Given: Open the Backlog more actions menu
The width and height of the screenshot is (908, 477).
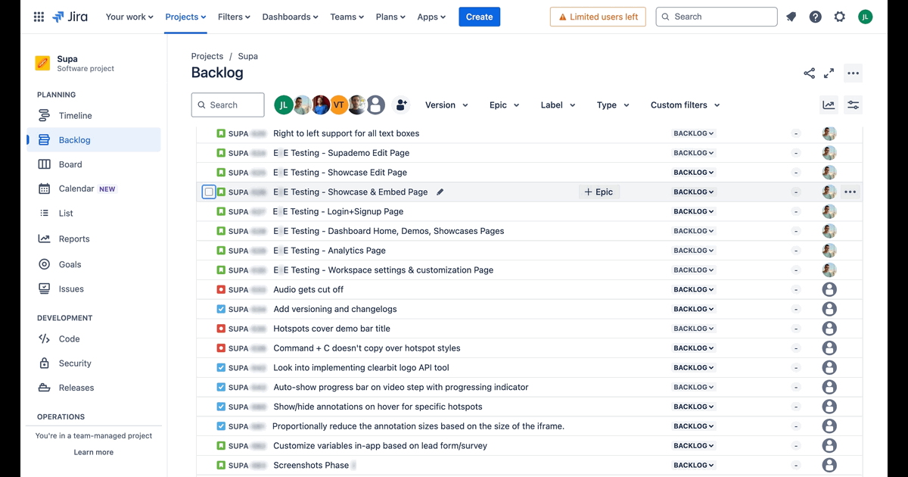Looking at the screenshot, I should [854, 73].
